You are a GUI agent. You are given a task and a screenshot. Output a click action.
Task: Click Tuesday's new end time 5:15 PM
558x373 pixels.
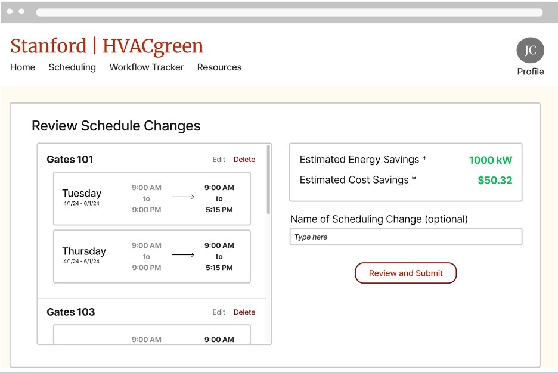pyautogui.click(x=219, y=210)
